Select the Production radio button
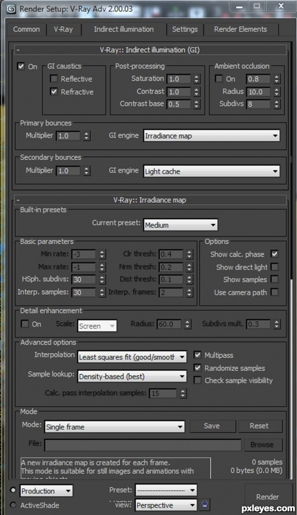The height and width of the screenshot is (515, 297). [x=13, y=490]
